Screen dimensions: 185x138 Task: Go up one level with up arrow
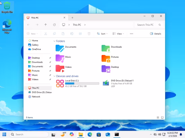coord(46,25)
